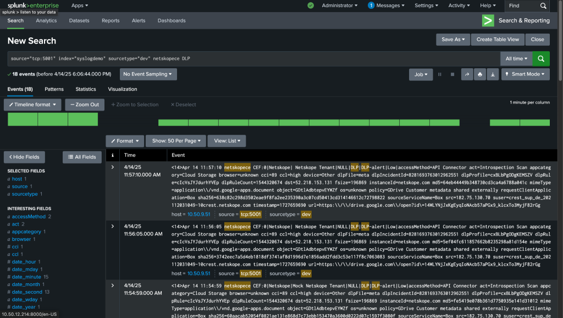Image resolution: width=563 pixels, height=318 pixels.
Task: Click tcp:5001 source value in second event
Action: pyautogui.click(x=251, y=273)
